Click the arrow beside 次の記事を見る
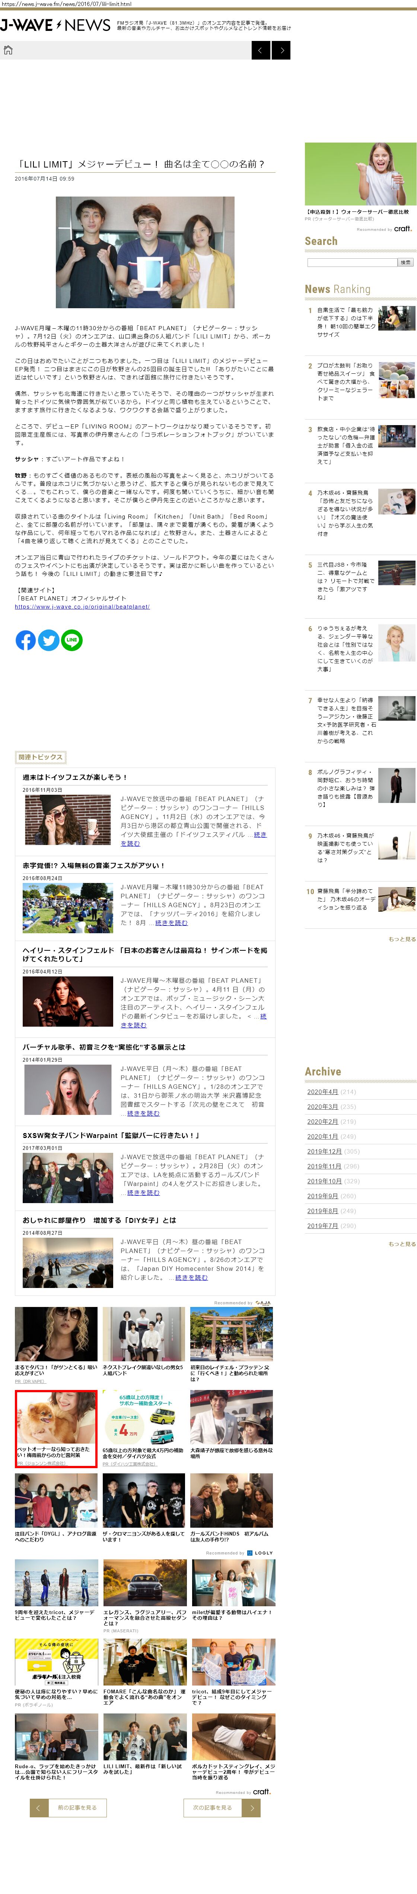Image resolution: width=417 pixels, height=1894 pixels. click(251, 1807)
